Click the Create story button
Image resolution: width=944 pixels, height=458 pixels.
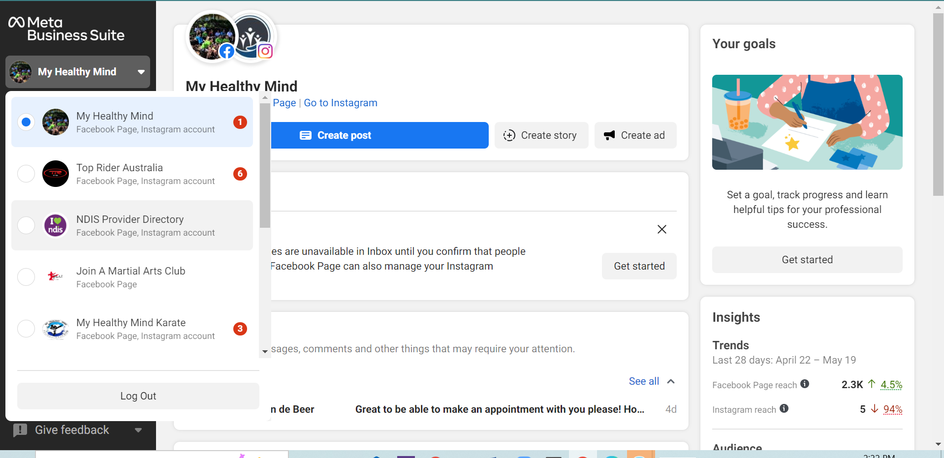tap(541, 135)
